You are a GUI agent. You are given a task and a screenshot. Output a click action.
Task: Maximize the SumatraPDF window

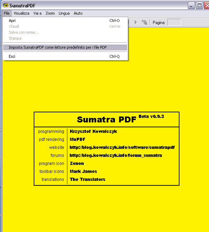(199, 6)
